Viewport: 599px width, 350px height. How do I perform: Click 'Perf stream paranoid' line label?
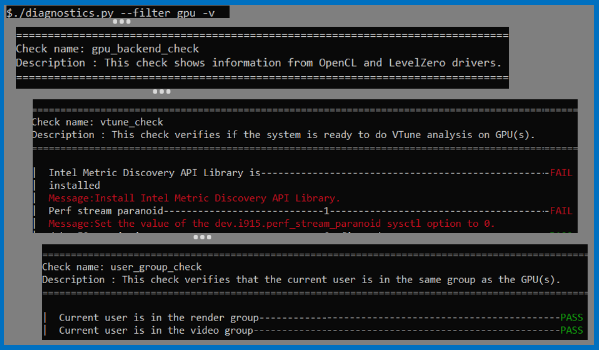pyautogui.click(x=106, y=211)
